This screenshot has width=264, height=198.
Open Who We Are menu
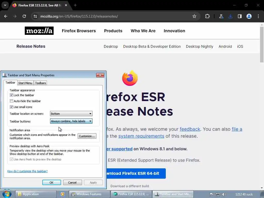pos(143,31)
